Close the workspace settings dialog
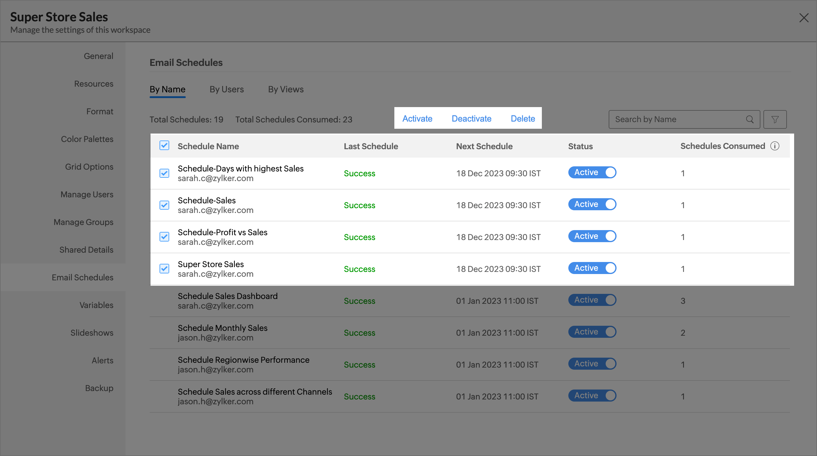Viewport: 817px width, 456px height. (x=804, y=18)
